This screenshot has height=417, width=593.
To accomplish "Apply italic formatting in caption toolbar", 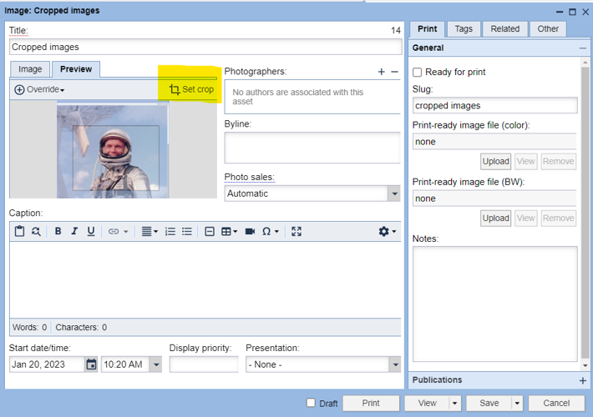I will (74, 231).
